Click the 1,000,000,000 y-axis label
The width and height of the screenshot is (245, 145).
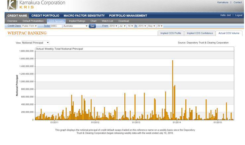click(x=27, y=82)
